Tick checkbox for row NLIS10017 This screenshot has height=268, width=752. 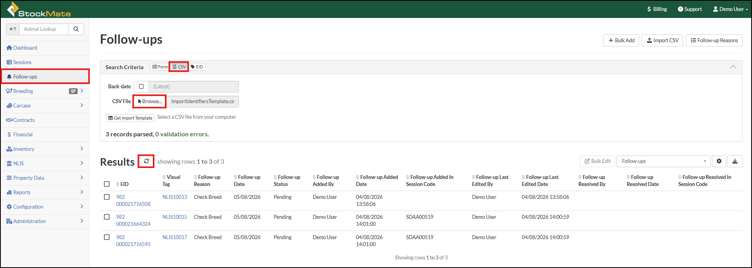(107, 237)
